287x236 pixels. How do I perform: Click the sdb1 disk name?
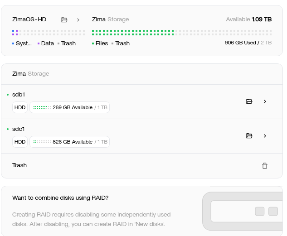(19, 95)
